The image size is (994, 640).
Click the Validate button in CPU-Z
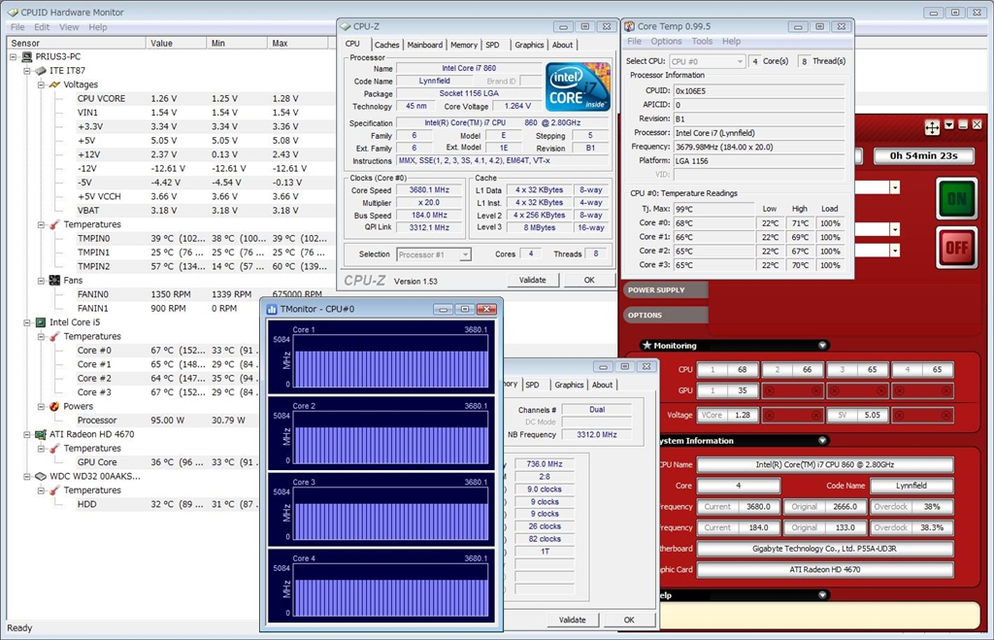point(533,280)
